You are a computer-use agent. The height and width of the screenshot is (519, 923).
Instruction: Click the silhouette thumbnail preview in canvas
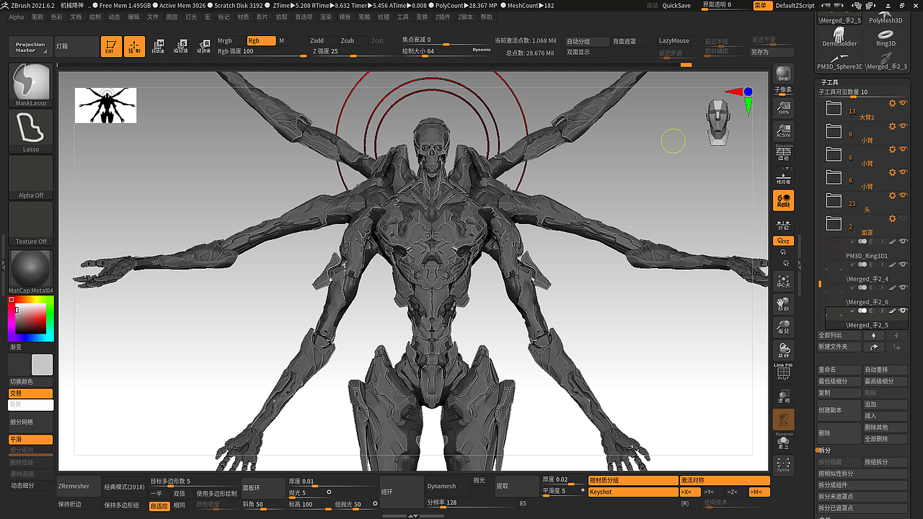tap(105, 105)
